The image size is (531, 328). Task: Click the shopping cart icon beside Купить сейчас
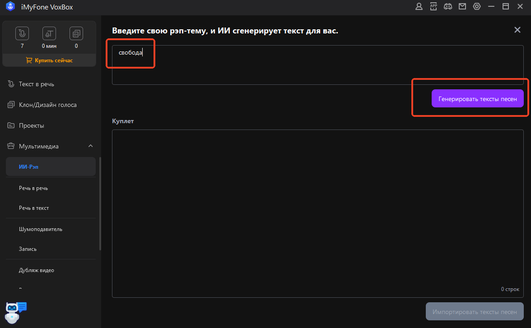pos(29,60)
